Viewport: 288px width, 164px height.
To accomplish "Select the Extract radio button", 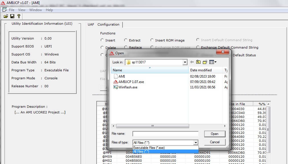I will [126, 40].
